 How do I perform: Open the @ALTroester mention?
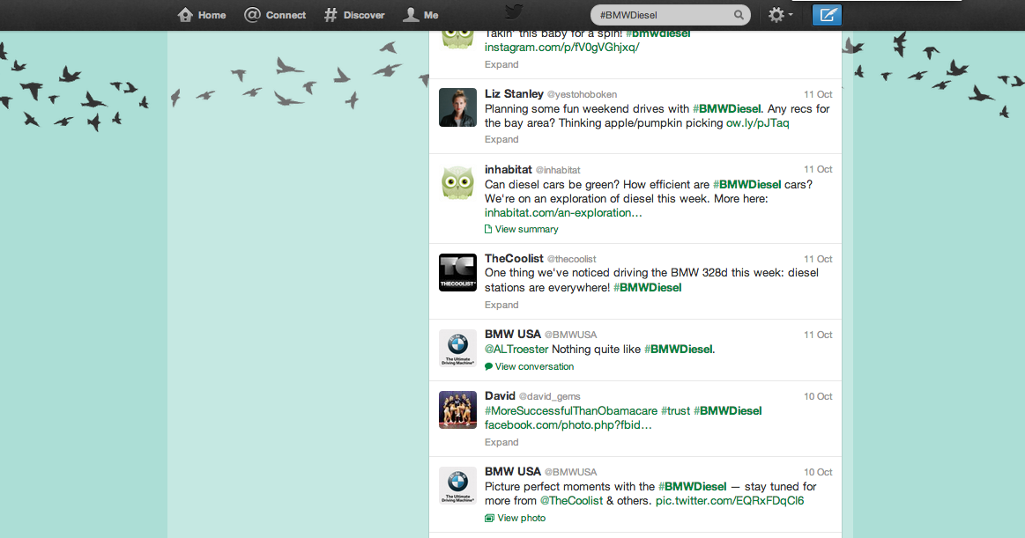tap(516, 350)
